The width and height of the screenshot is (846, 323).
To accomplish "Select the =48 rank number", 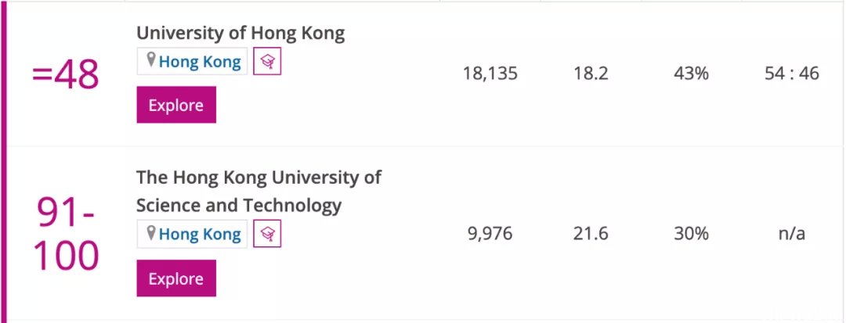I will click(65, 74).
